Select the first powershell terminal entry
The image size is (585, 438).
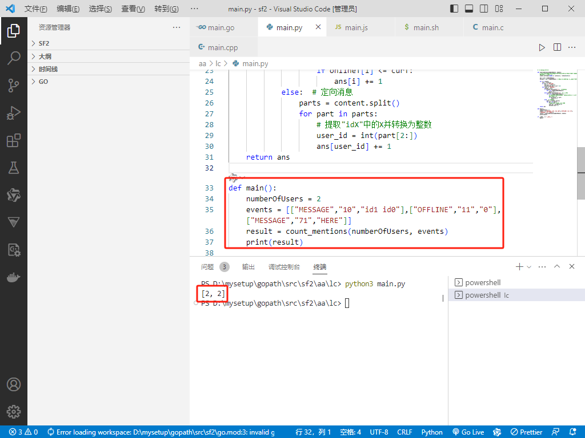[516, 282]
